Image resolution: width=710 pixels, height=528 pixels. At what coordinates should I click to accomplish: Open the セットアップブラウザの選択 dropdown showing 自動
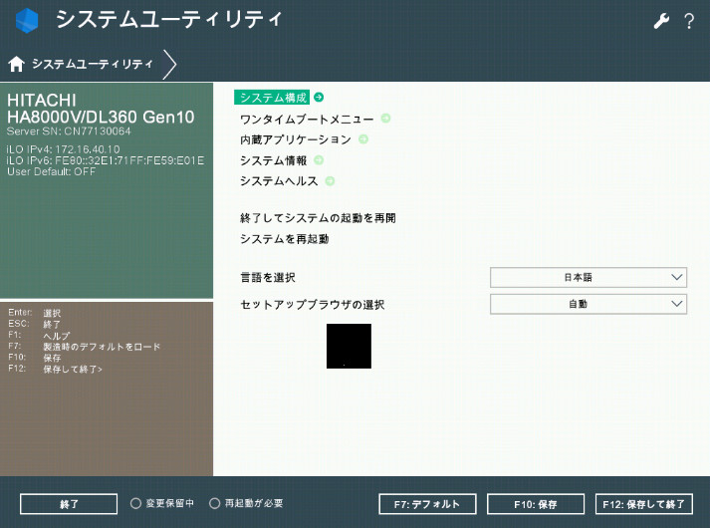pos(589,304)
